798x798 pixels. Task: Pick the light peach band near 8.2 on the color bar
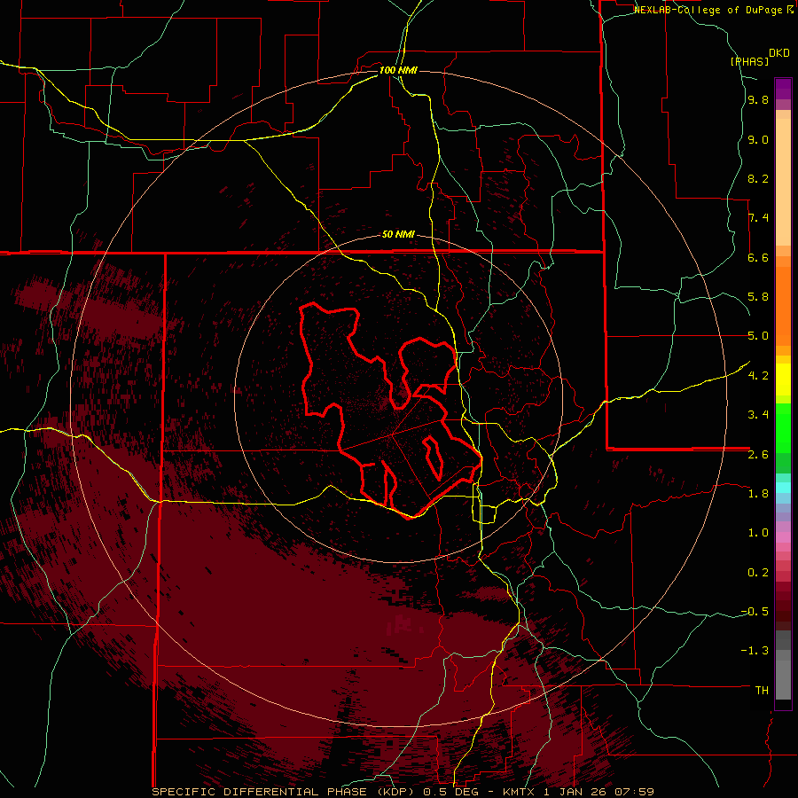tap(783, 182)
